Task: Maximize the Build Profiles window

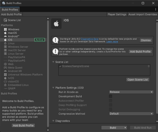Action: [x=143, y=3]
